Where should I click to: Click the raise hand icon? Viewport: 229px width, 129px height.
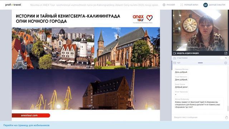tap(226, 117)
